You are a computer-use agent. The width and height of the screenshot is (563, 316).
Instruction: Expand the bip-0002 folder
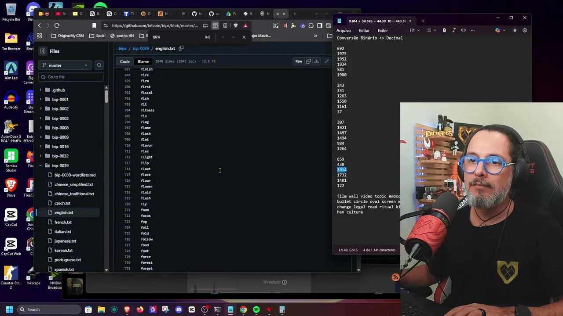(40, 109)
